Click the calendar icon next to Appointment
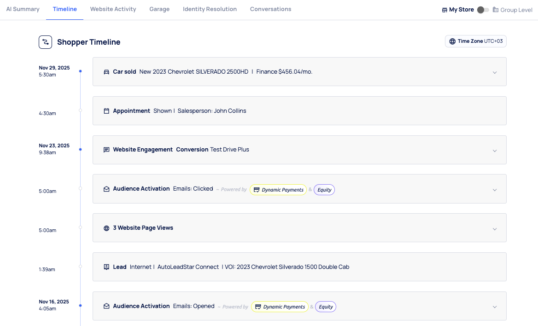Image resolution: width=538 pixels, height=326 pixels. tap(106, 111)
